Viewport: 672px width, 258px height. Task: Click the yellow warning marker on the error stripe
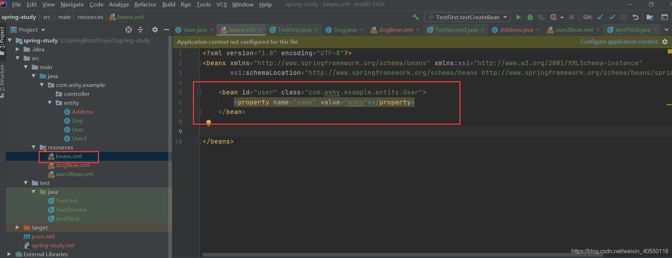669,105
